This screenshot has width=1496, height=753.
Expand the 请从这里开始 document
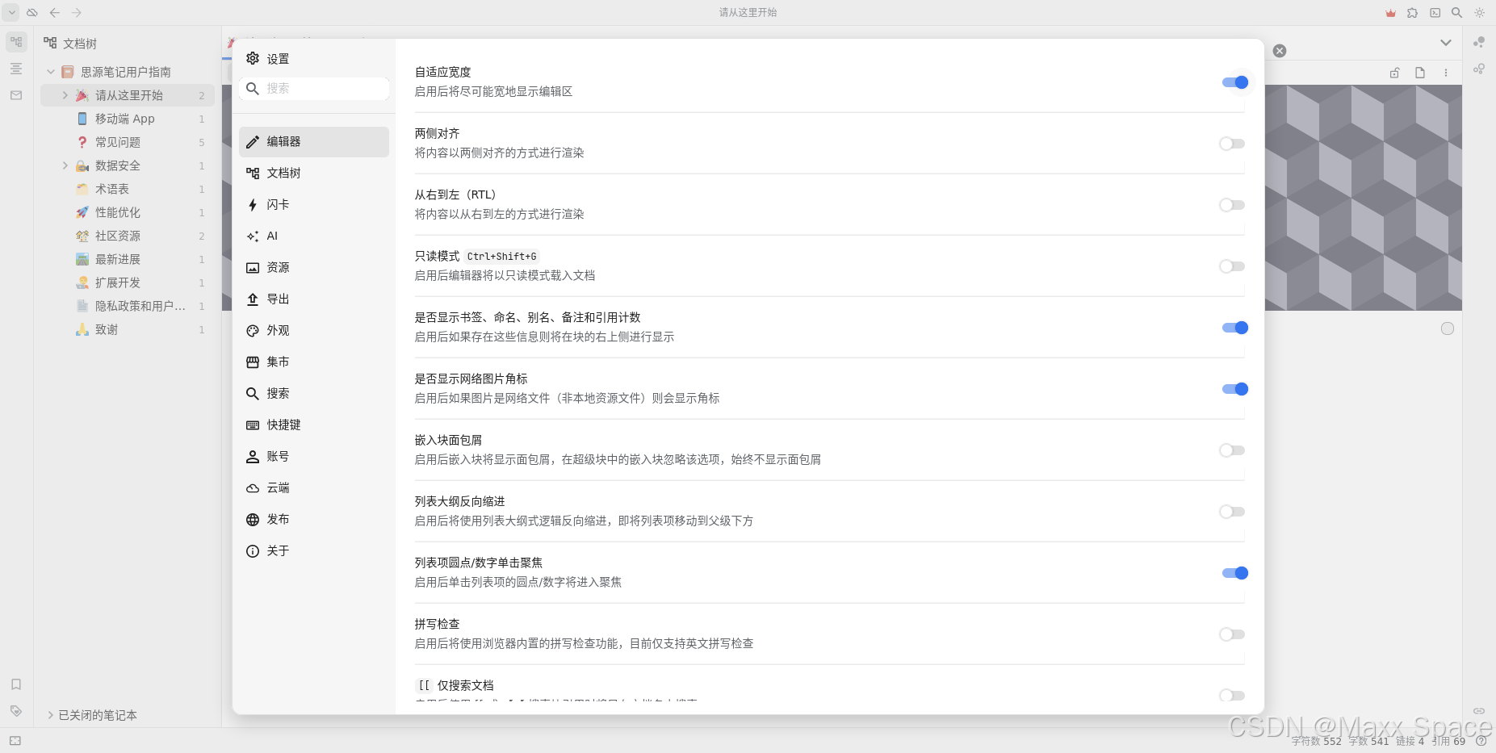click(65, 95)
